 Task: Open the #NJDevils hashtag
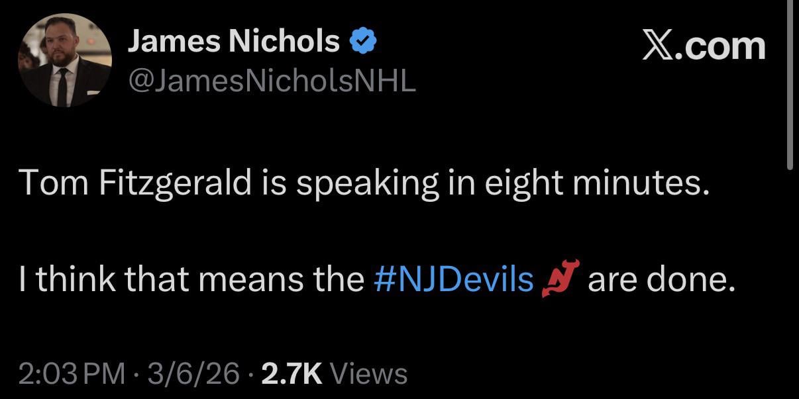(x=453, y=280)
